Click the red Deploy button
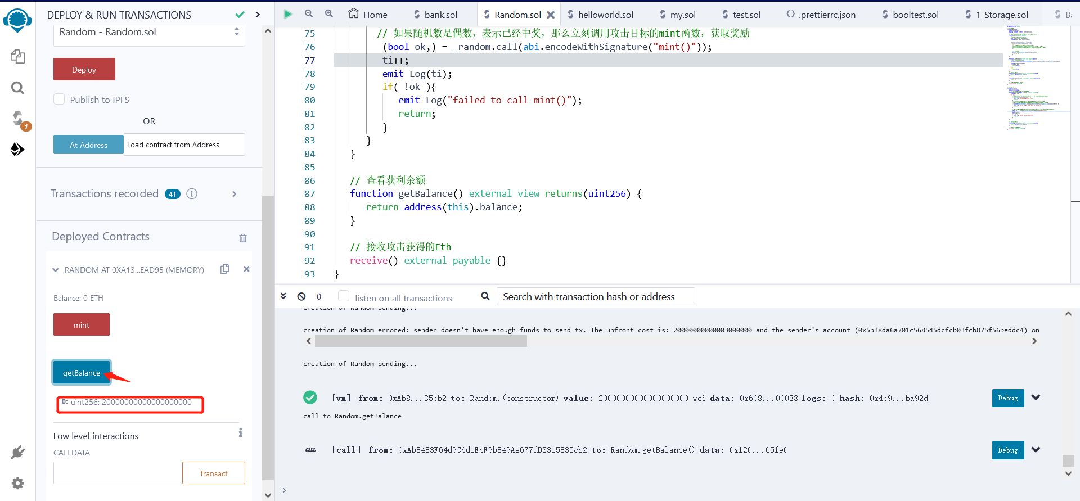Image resolution: width=1080 pixels, height=501 pixels. [x=84, y=69]
